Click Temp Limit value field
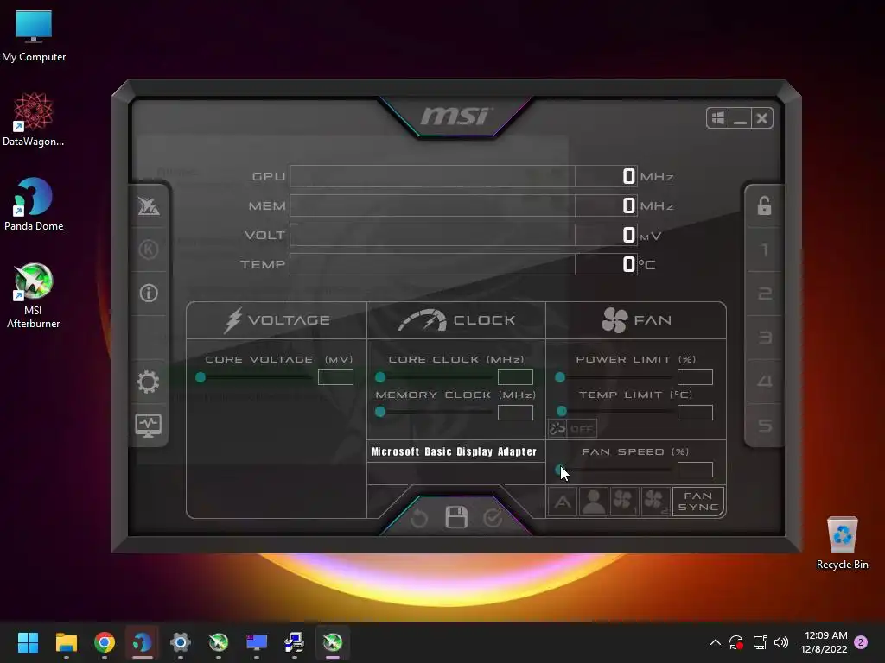Viewport: 885px width, 663px height. tap(695, 413)
